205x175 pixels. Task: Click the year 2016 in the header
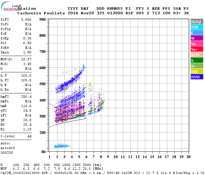coord(73,13)
